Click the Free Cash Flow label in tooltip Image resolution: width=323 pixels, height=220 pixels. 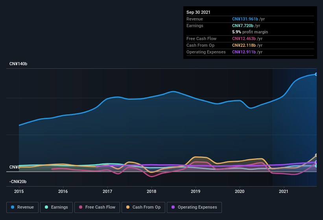(201, 38)
